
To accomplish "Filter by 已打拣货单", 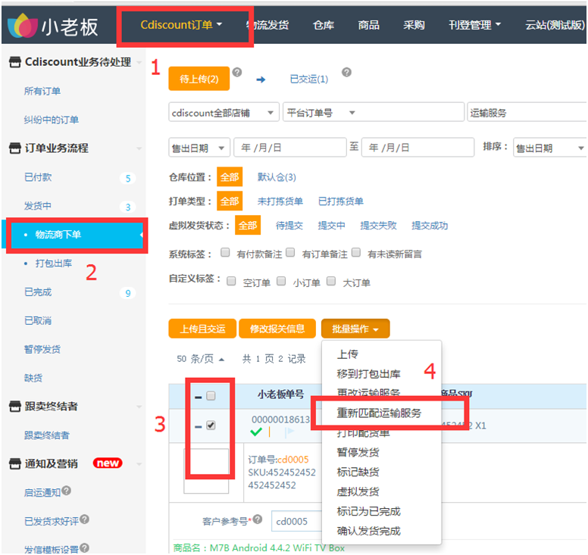I will [341, 201].
